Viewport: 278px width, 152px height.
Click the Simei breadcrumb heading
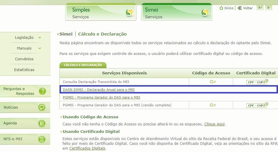tap(66, 34)
